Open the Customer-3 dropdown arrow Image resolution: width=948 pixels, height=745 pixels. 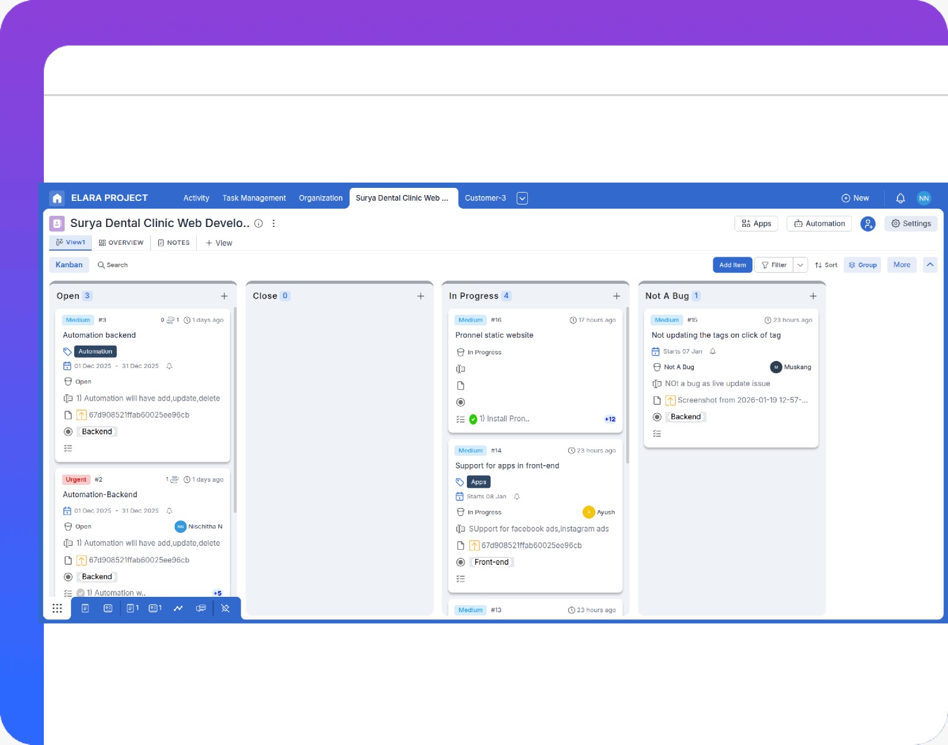pyautogui.click(x=522, y=198)
